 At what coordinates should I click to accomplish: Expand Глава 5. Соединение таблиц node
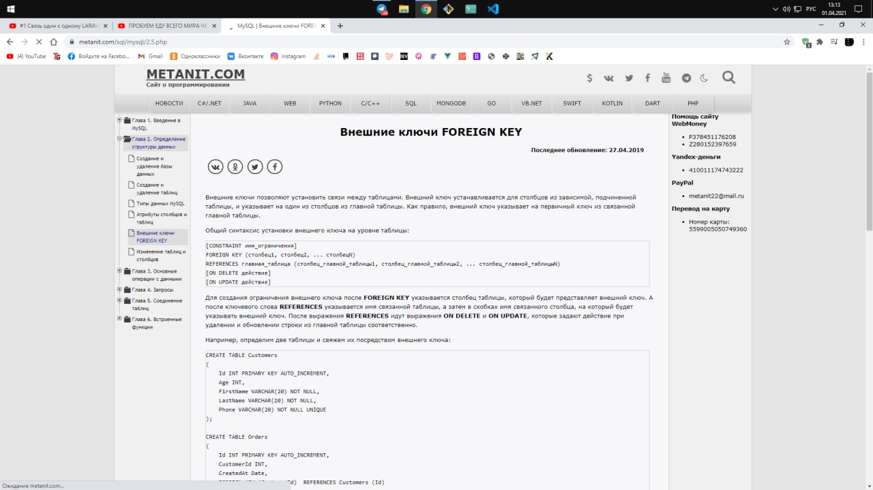(x=119, y=301)
